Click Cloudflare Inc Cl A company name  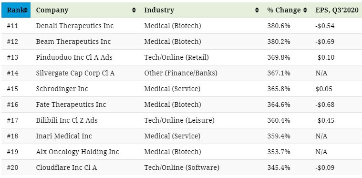[66, 168]
